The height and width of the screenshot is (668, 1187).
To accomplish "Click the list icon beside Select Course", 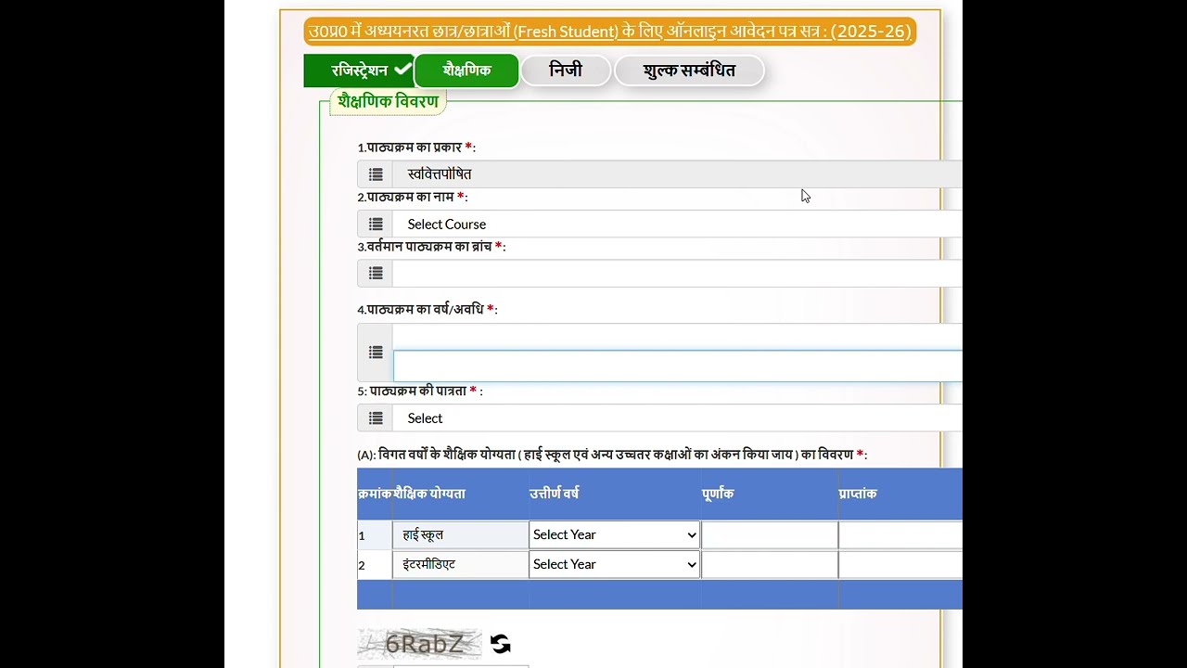I will 376,225.
